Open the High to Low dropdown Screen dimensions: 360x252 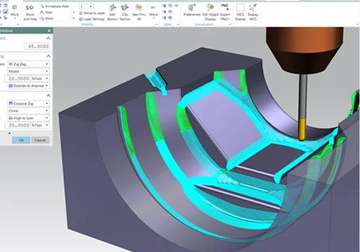tap(28, 118)
